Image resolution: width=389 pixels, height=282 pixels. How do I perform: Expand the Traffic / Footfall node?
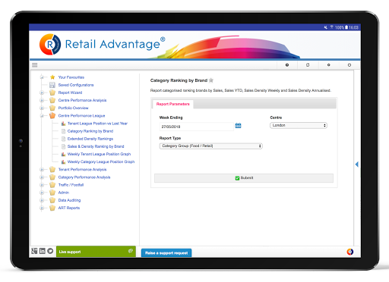coord(42,185)
